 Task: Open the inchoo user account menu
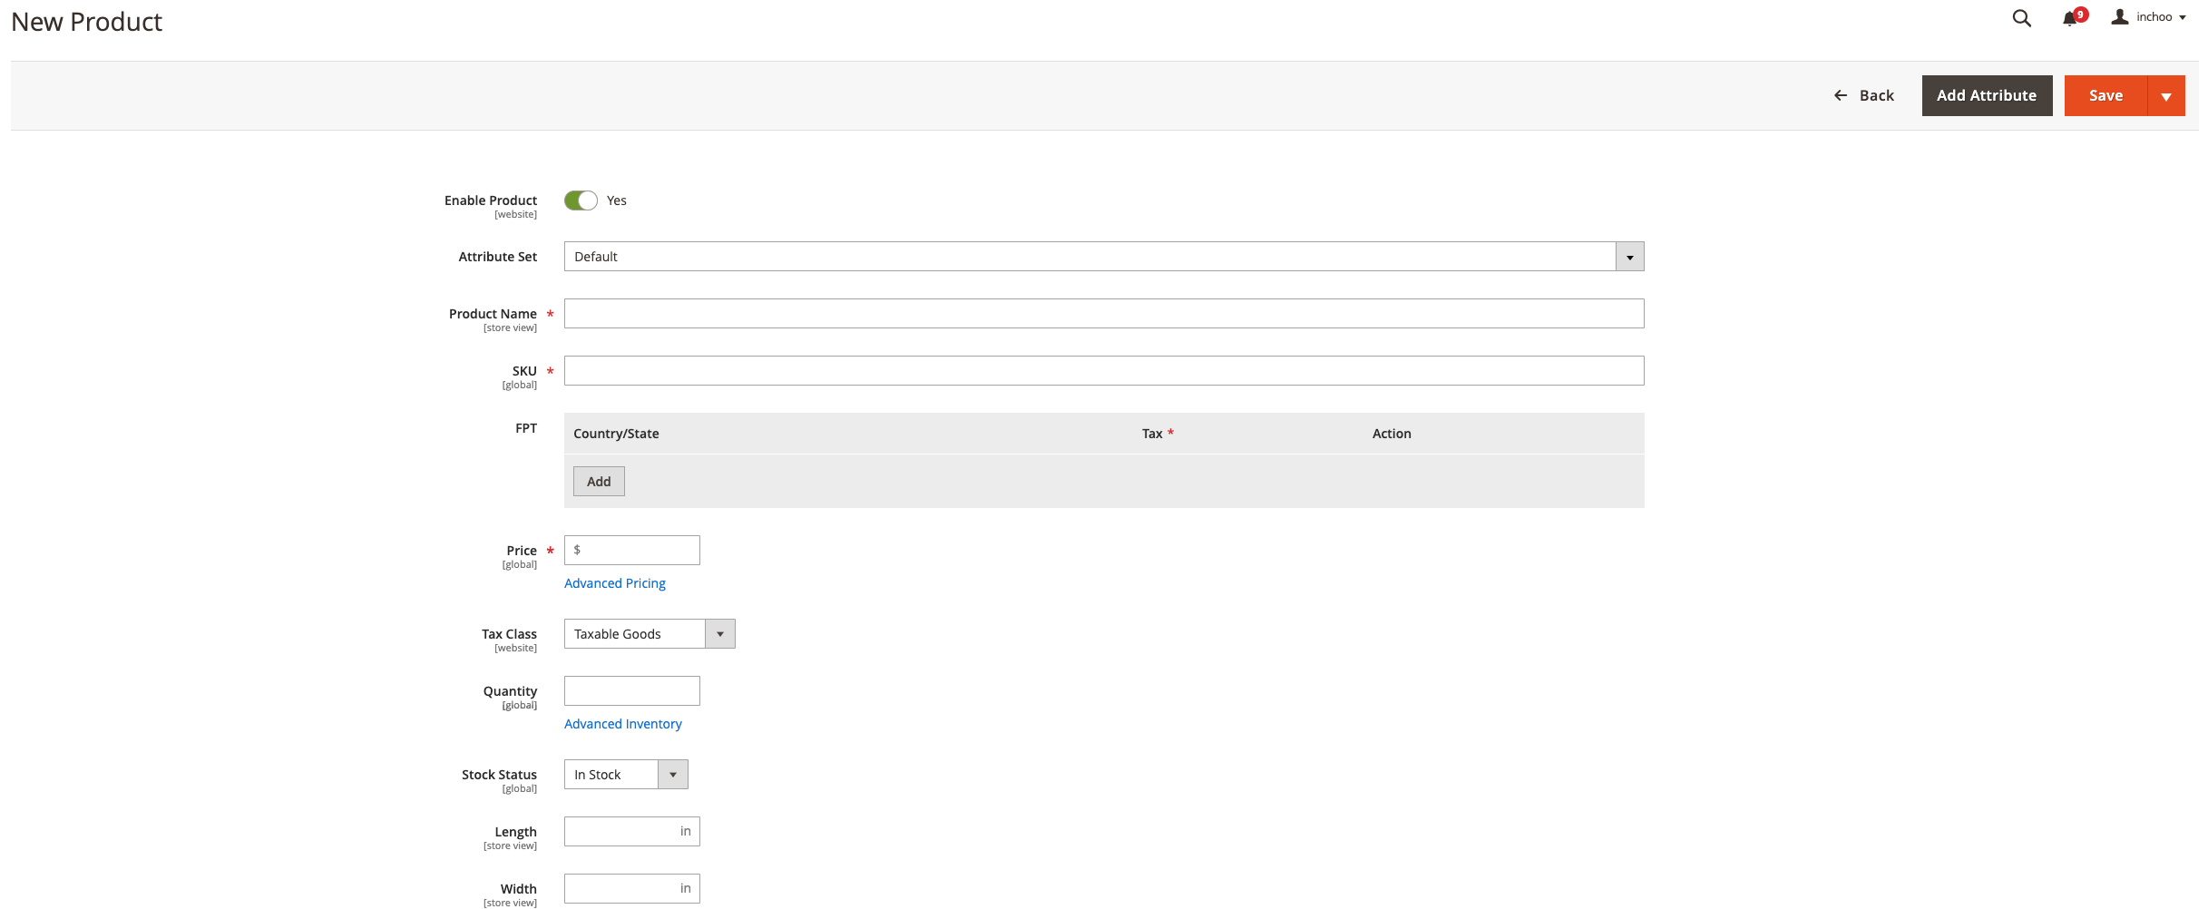(2148, 17)
